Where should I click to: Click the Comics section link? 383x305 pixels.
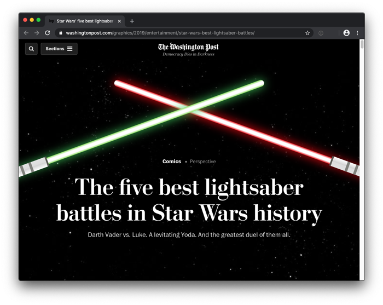pos(172,162)
